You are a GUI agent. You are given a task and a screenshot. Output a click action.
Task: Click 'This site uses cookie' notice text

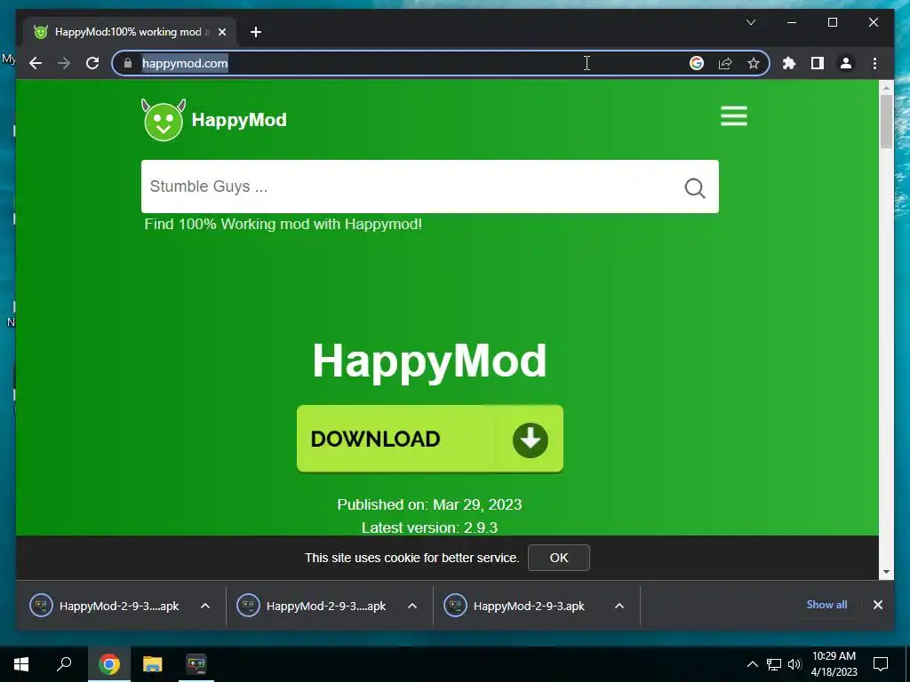411,558
